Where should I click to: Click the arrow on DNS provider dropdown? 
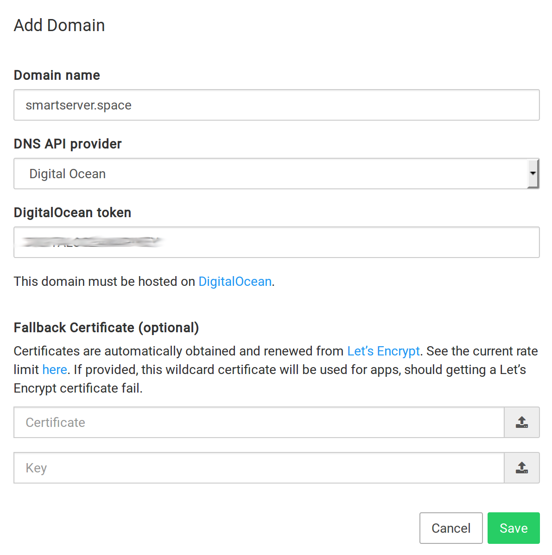point(533,174)
